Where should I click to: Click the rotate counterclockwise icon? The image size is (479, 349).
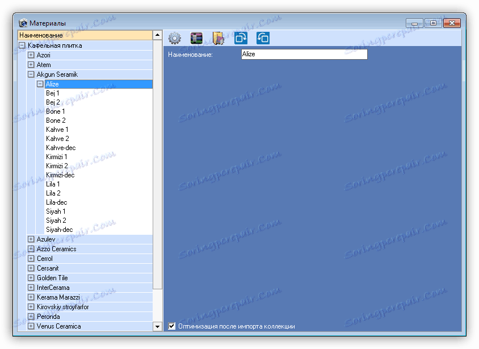pos(263,38)
